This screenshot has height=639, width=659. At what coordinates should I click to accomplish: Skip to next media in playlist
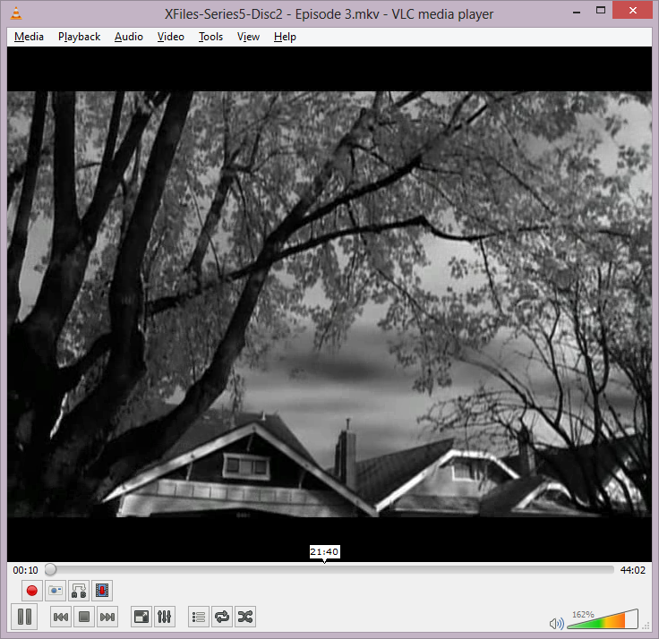[x=107, y=617]
